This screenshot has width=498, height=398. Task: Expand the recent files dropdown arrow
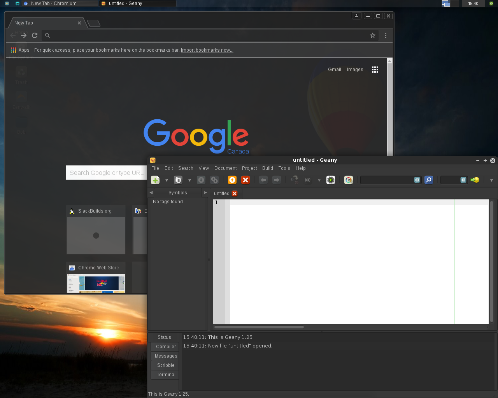click(x=189, y=180)
